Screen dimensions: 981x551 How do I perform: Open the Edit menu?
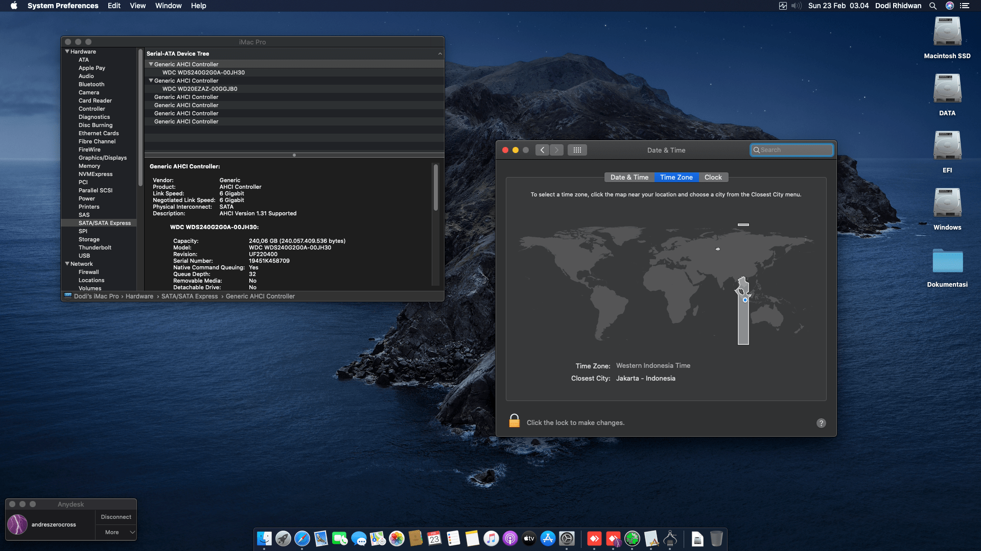114,6
